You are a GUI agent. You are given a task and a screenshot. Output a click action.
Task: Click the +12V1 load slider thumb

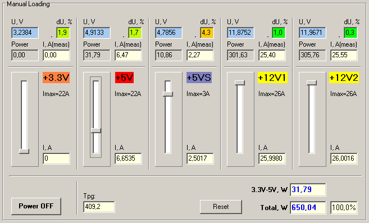point(240,83)
